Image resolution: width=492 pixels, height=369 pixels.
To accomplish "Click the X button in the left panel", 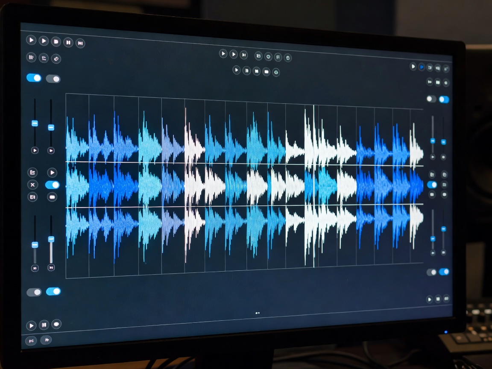I will coord(32,185).
